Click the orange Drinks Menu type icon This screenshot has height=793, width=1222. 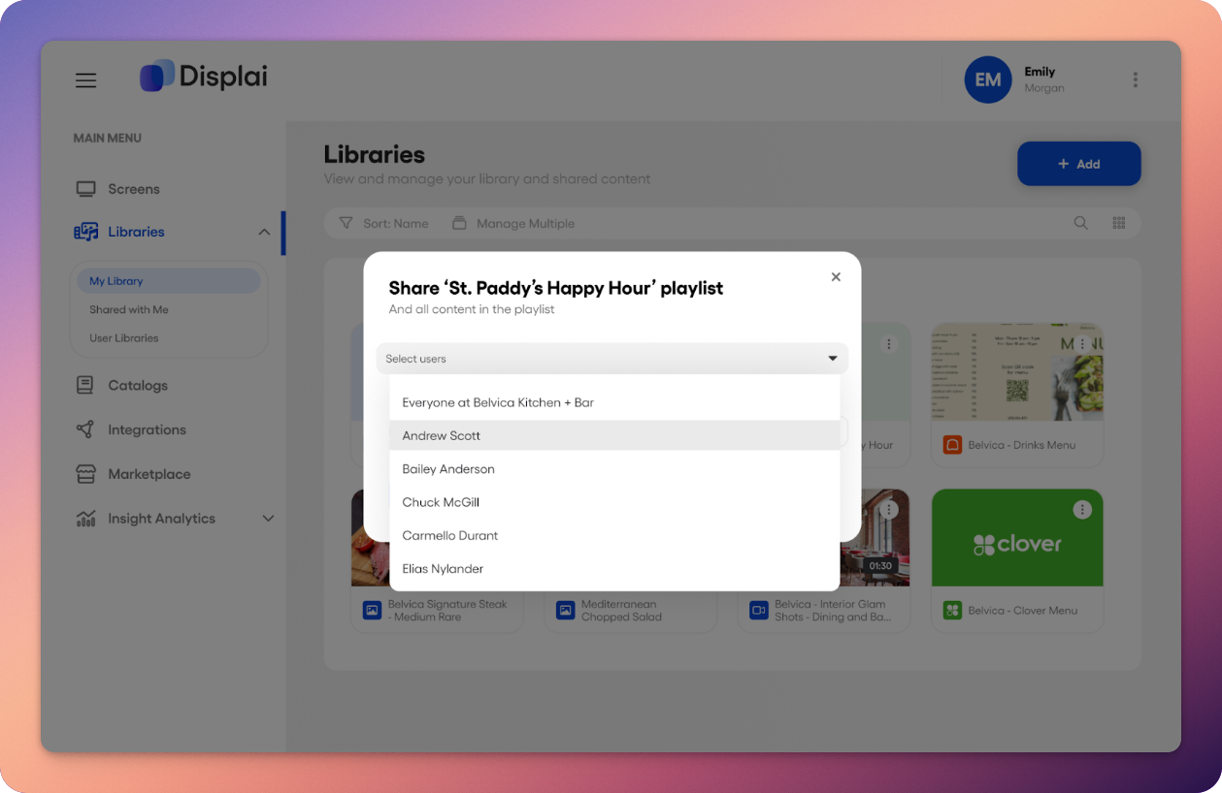[952, 445]
